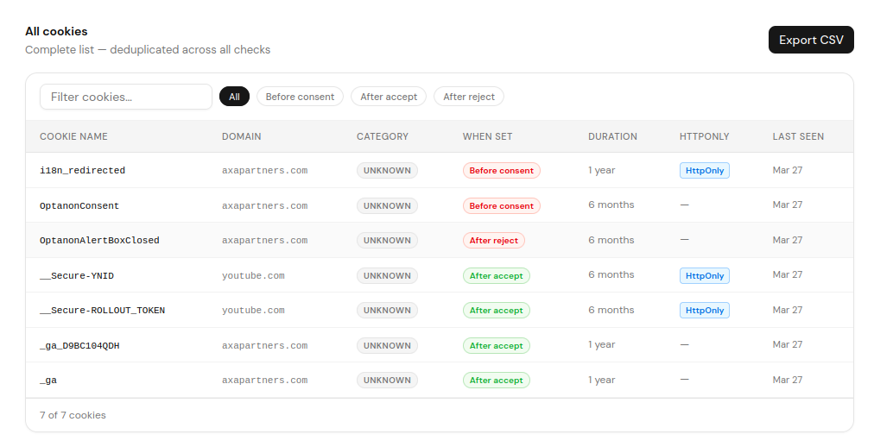Sort by Last Seen column header
The width and height of the screenshot is (874, 447).
click(x=798, y=136)
